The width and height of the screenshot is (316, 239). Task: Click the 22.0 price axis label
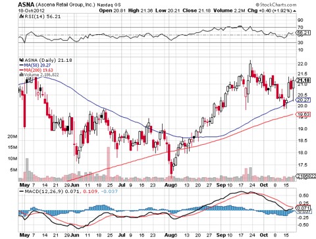302,64
